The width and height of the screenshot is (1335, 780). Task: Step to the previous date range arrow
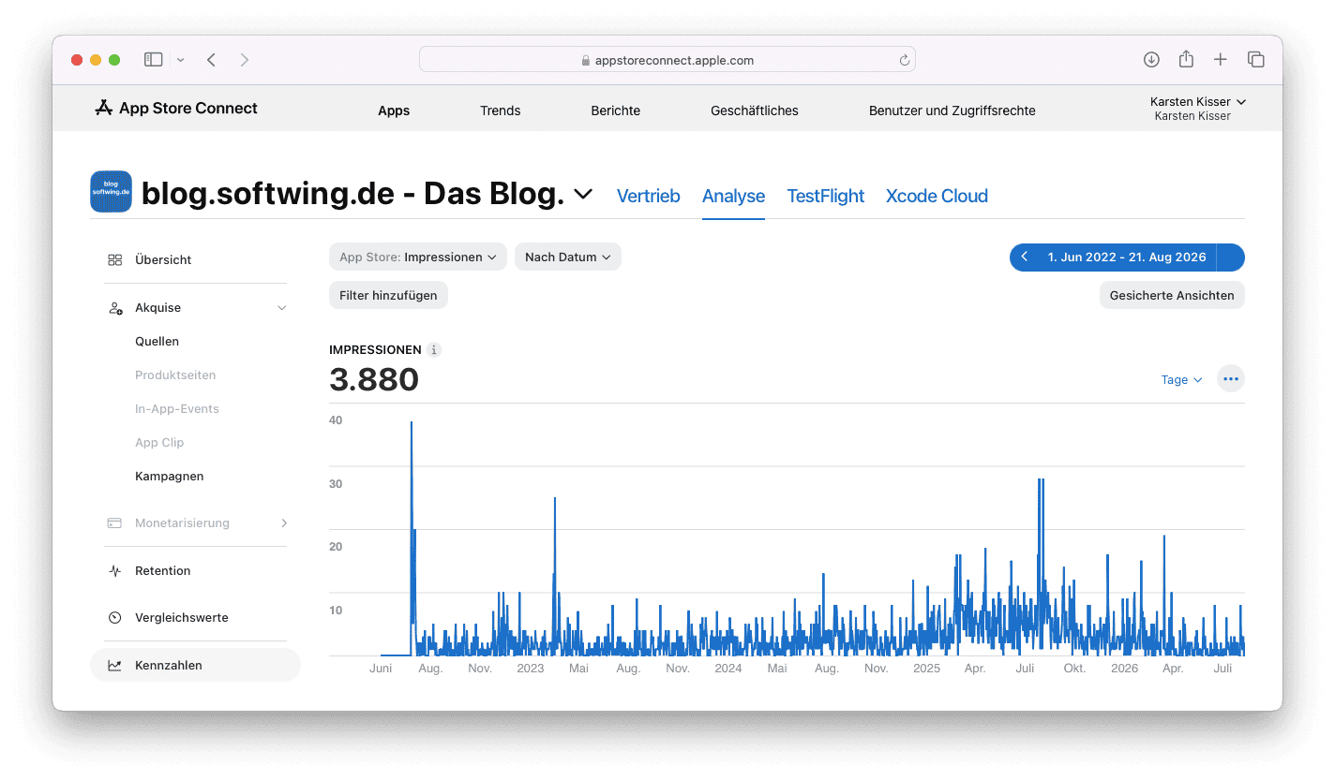click(x=1024, y=257)
